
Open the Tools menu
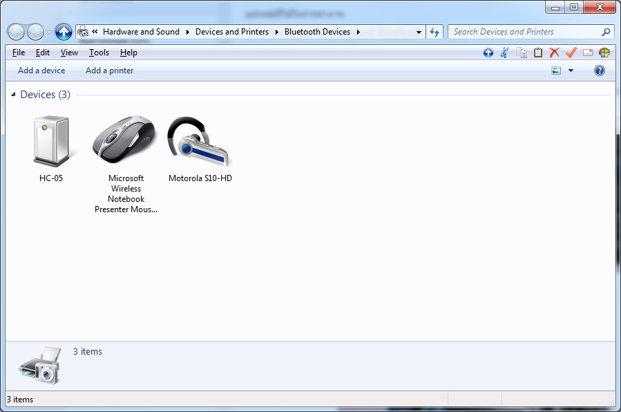pyautogui.click(x=99, y=53)
